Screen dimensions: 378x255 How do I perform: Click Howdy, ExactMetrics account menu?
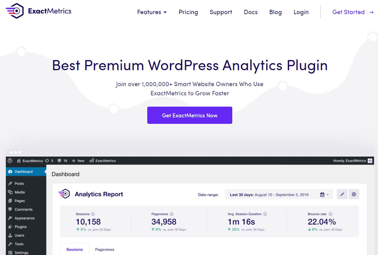pyautogui.click(x=350, y=161)
